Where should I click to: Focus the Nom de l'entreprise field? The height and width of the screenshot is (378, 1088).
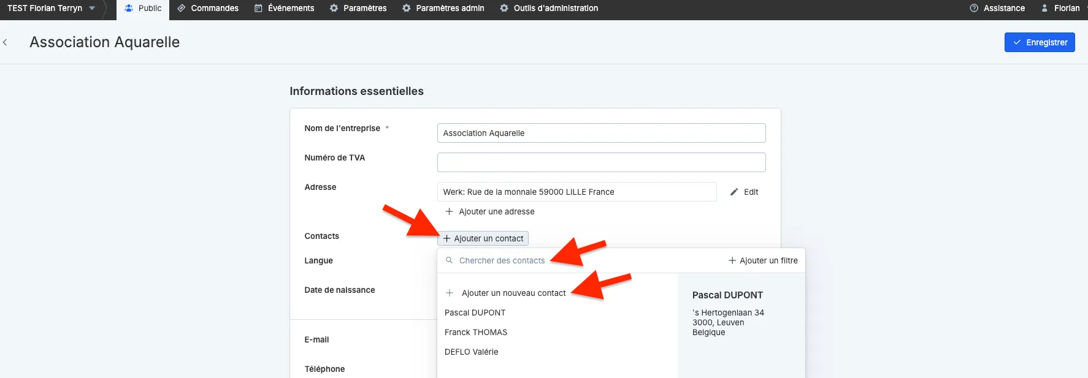click(601, 133)
